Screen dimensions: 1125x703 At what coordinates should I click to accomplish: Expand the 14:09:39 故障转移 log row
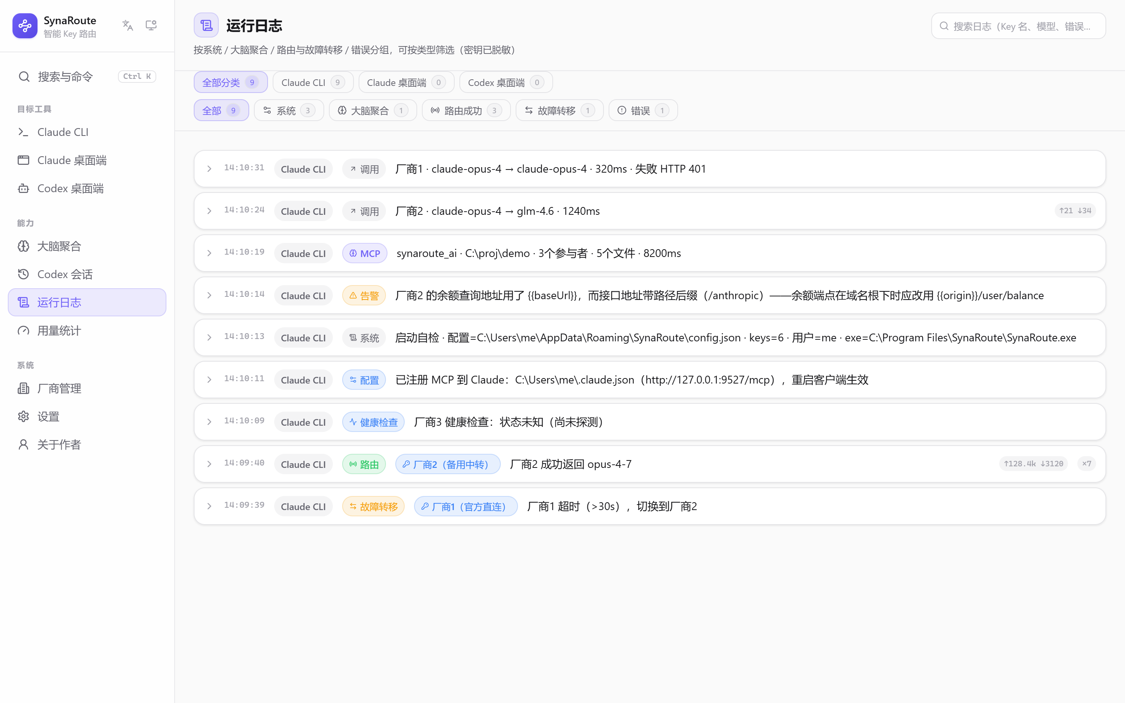(x=650, y=506)
